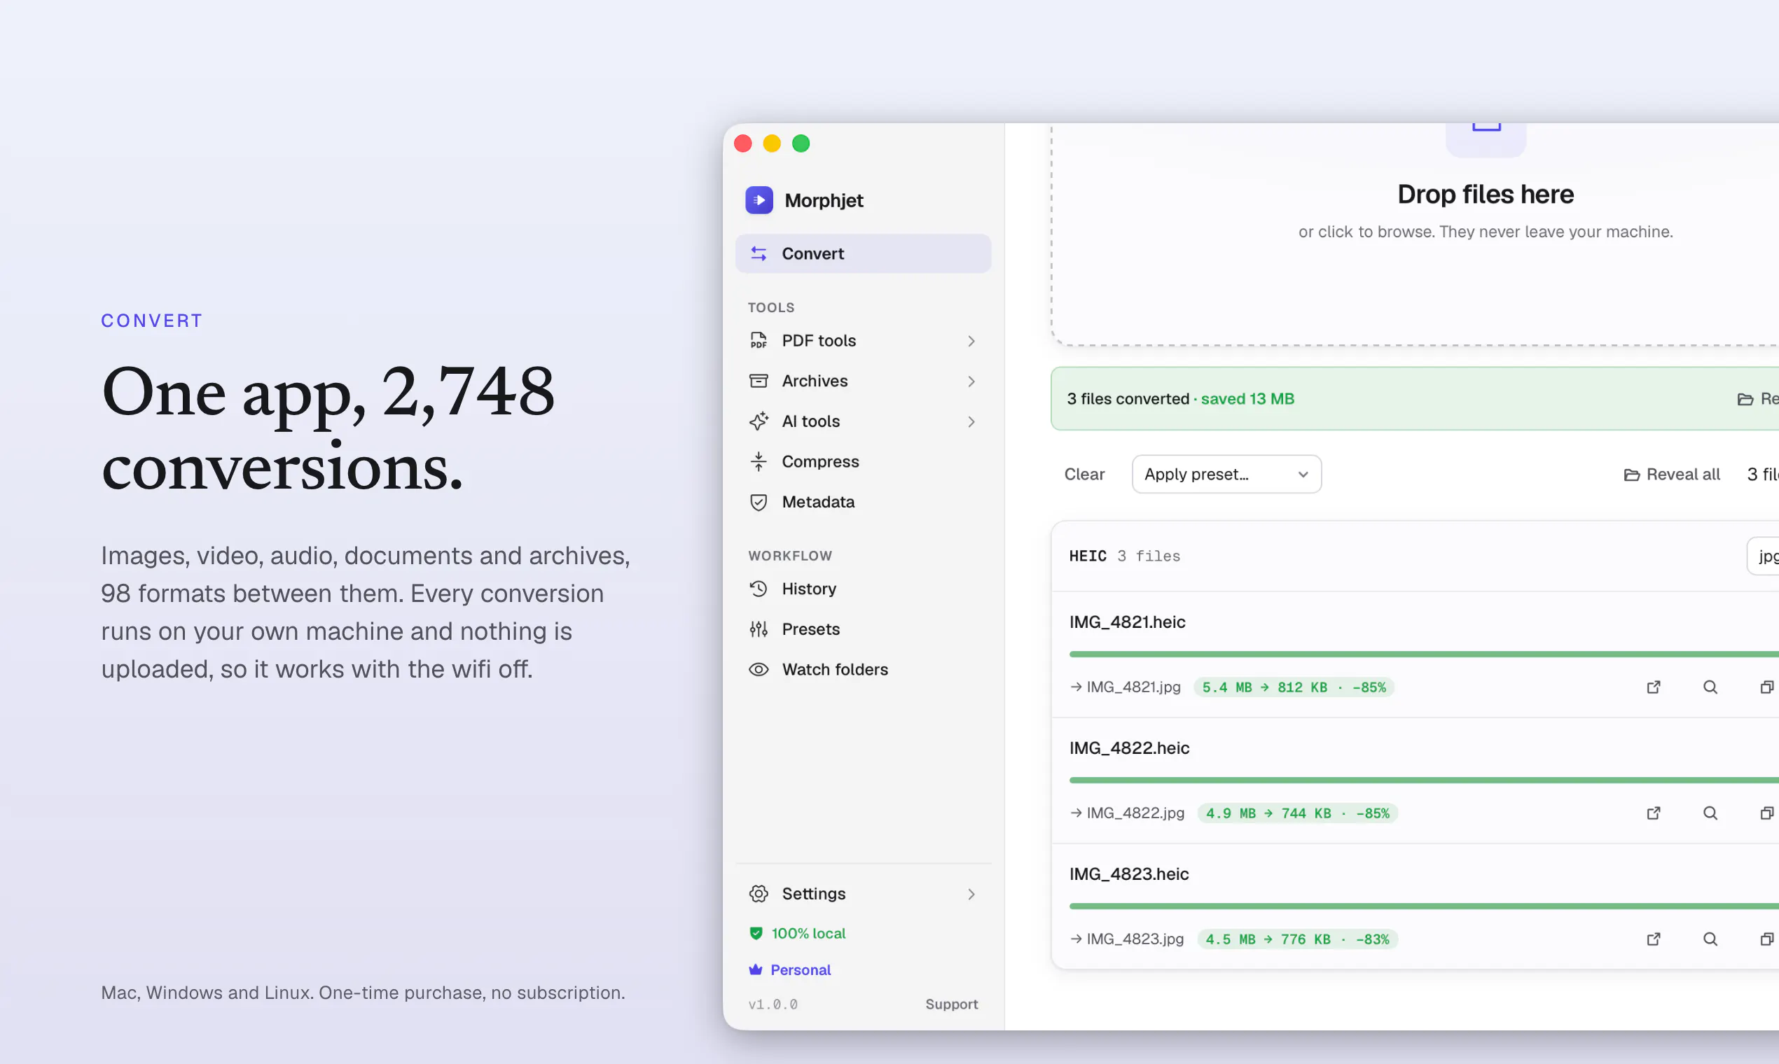Image resolution: width=1779 pixels, height=1064 pixels.
Task: Click Reveal all
Action: [x=1671, y=474]
